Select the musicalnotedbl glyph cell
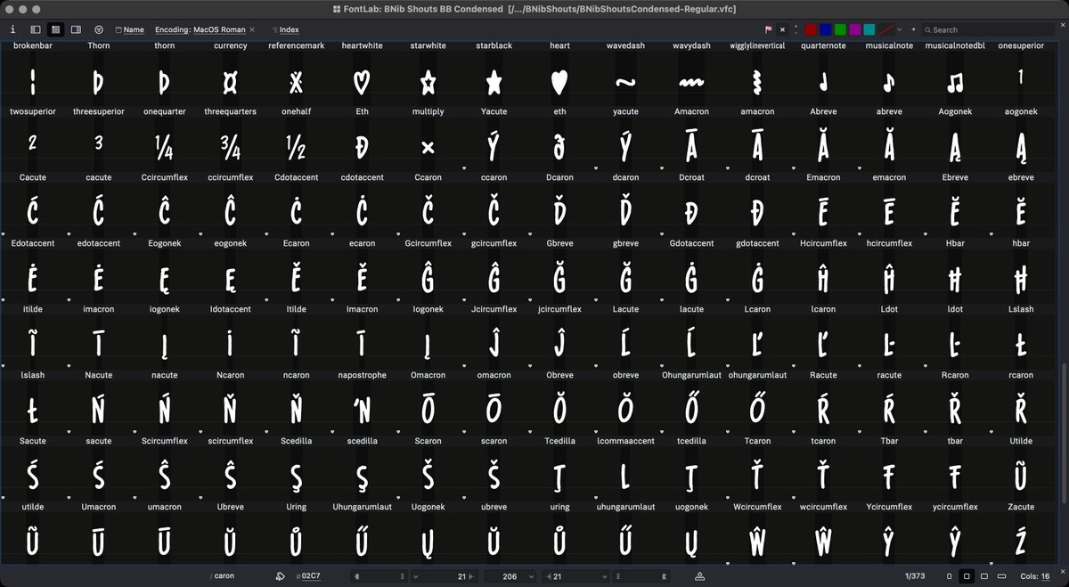The height and width of the screenshot is (587, 1069). (x=955, y=77)
